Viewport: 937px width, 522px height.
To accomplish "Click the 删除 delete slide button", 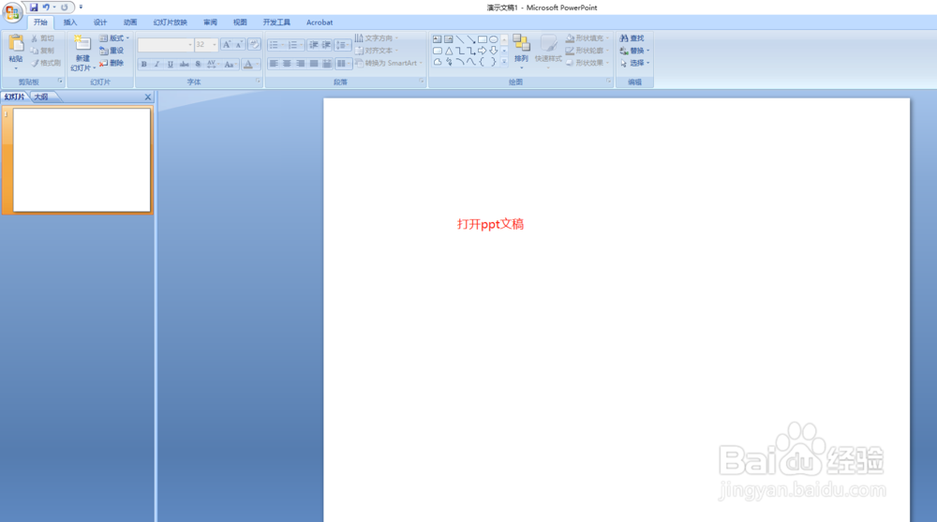I will pyautogui.click(x=112, y=63).
